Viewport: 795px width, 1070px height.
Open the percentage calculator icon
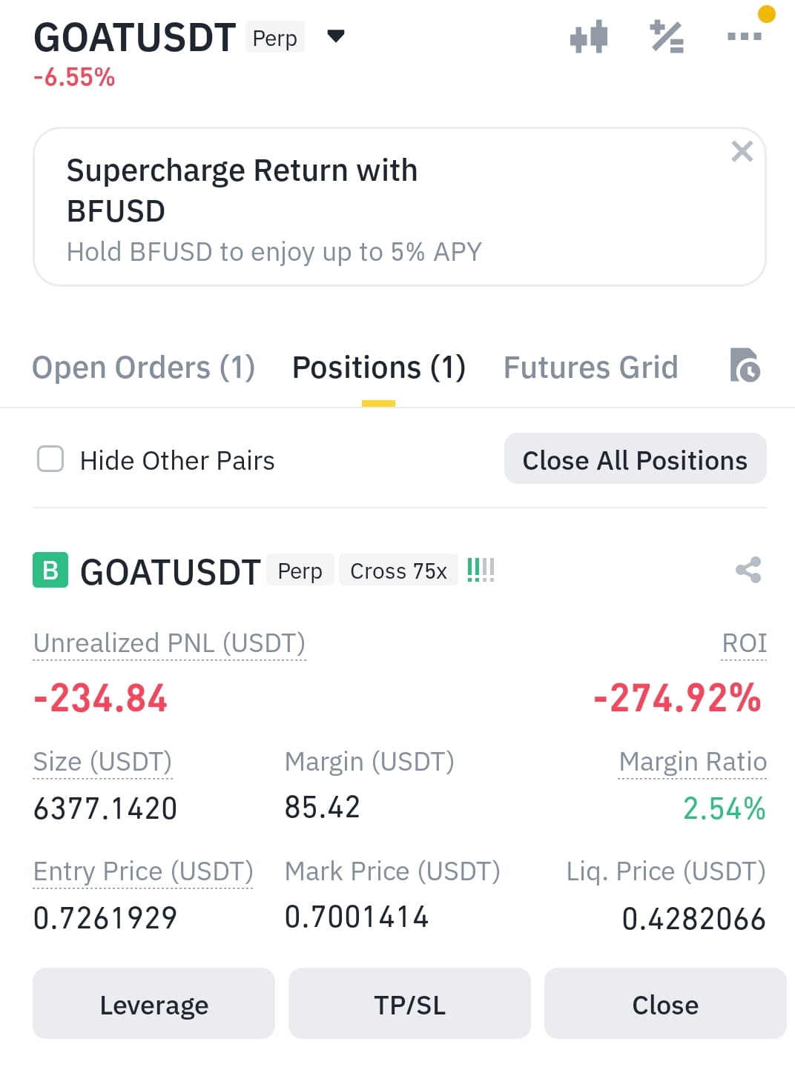point(667,36)
